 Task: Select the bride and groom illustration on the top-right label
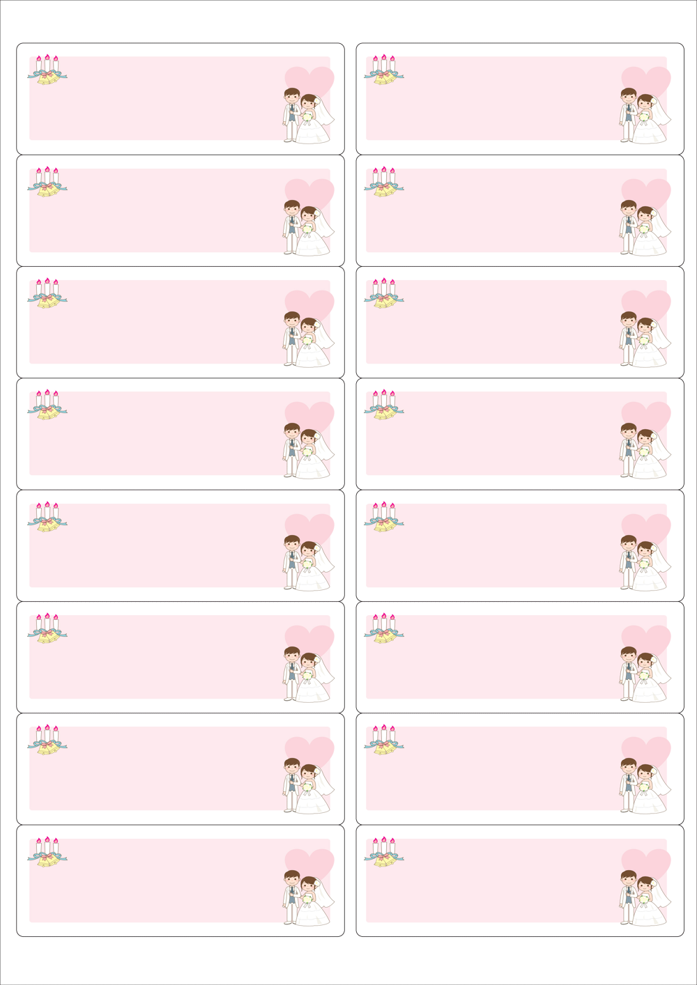point(645,116)
